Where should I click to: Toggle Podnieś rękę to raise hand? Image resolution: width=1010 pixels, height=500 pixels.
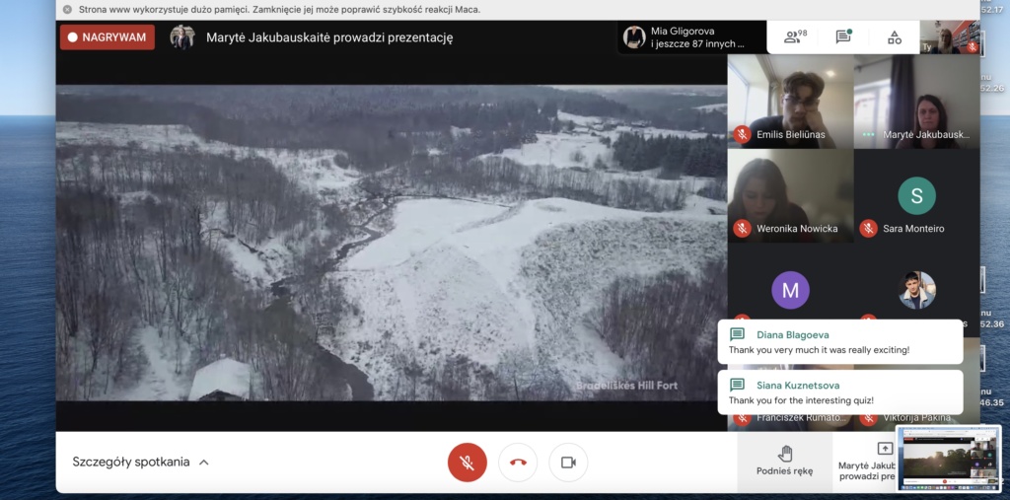click(785, 461)
